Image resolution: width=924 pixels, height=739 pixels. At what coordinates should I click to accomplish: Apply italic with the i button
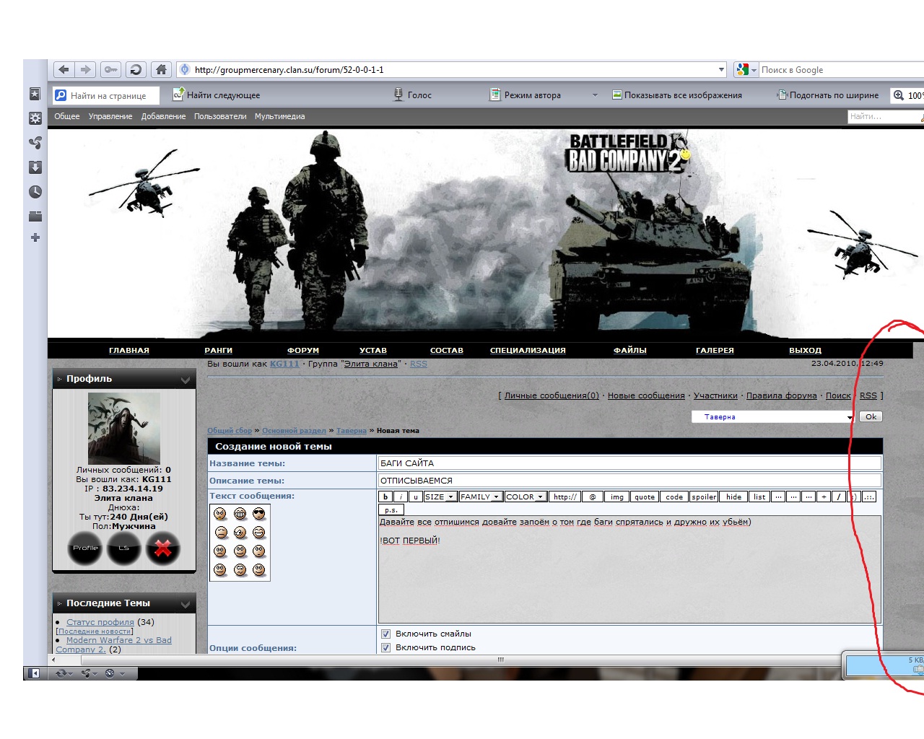click(x=401, y=497)
